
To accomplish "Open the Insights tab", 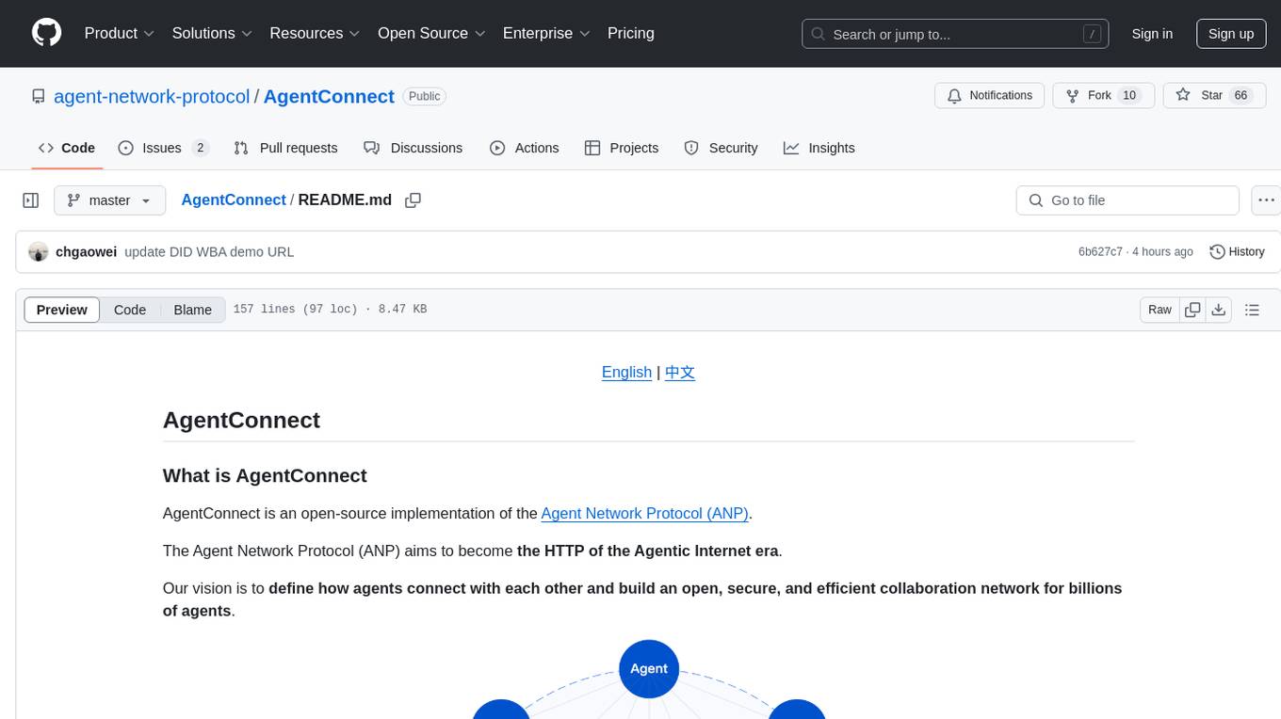I will click(819, 148).
